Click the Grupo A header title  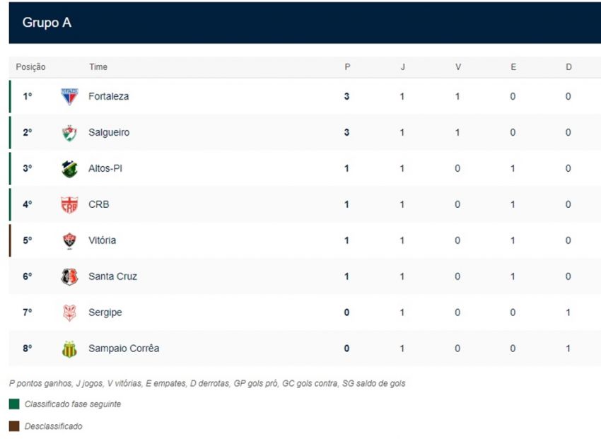click(x=47, y=23)
